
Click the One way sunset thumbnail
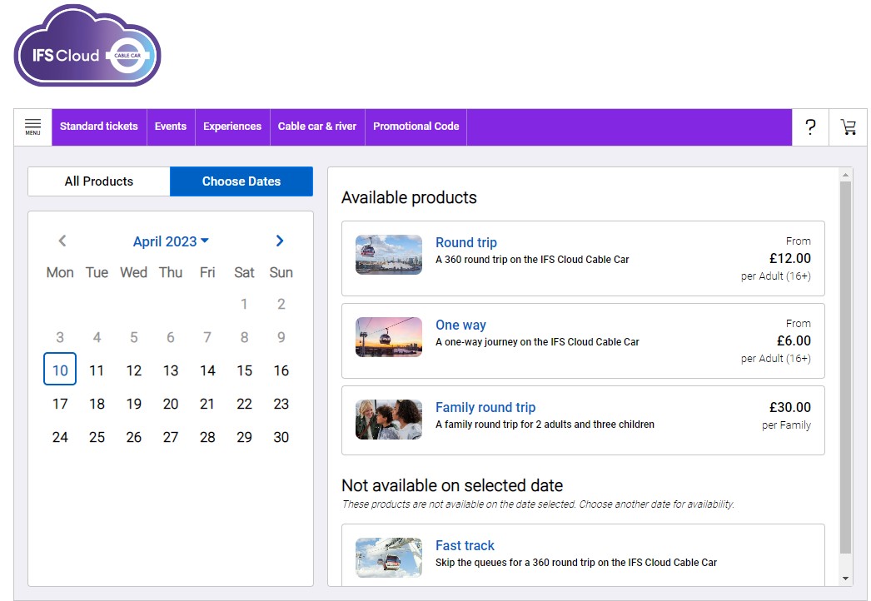pos(388,337)
